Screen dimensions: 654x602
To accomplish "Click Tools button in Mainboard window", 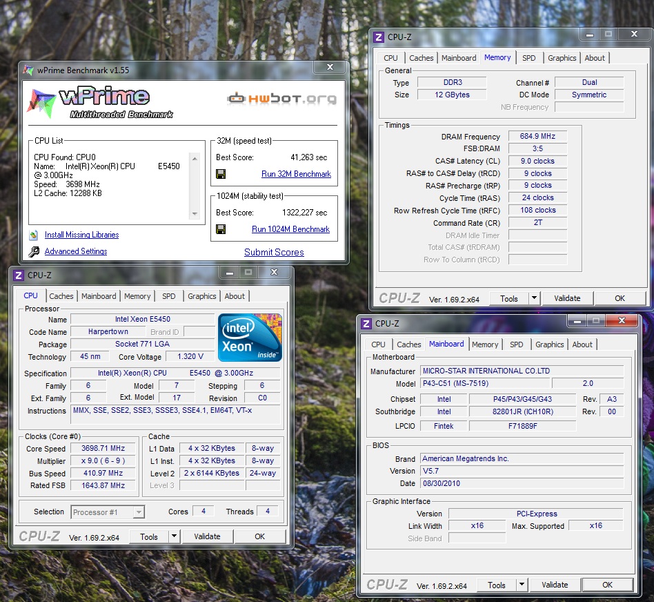I will pyautogui.click(x=496, y=585).
